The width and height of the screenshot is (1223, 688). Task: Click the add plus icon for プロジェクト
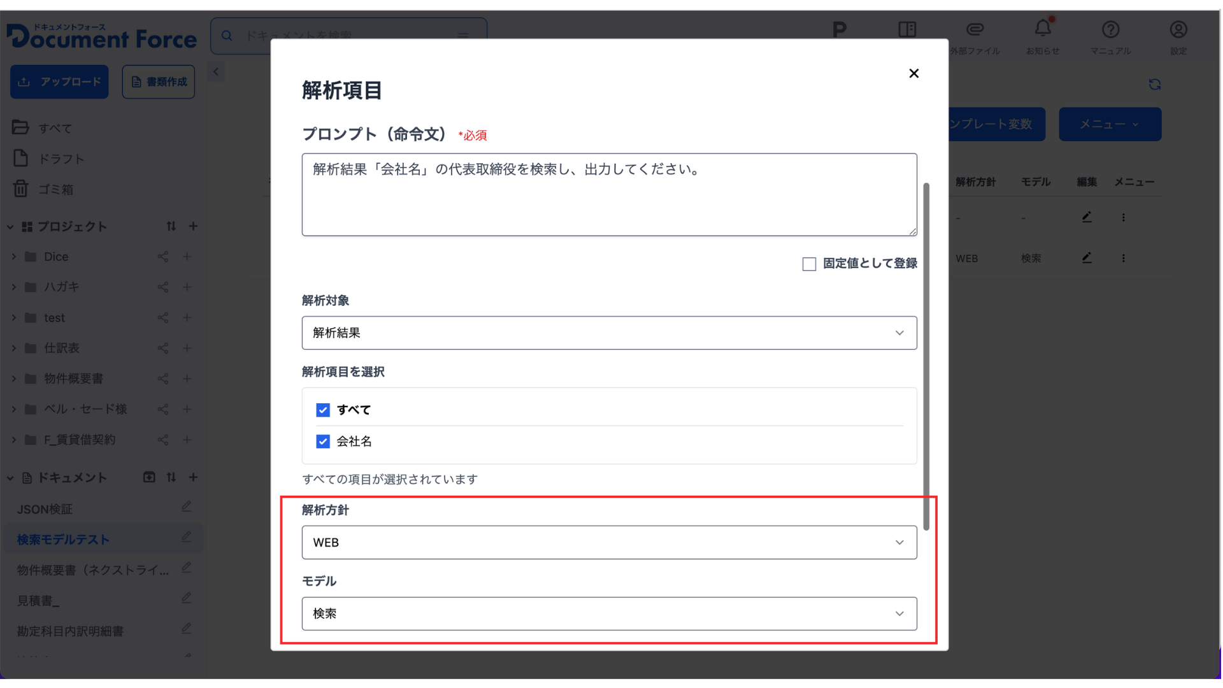click(x=194, y=227)
